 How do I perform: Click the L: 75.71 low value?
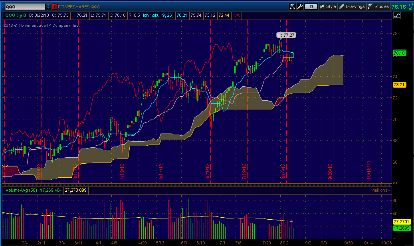point(98,15)
